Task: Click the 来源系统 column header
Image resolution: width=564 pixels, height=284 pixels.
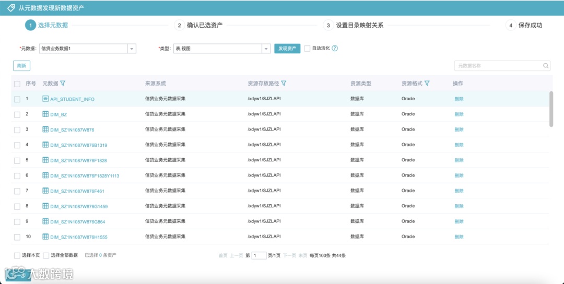Action: coord(156,83)
